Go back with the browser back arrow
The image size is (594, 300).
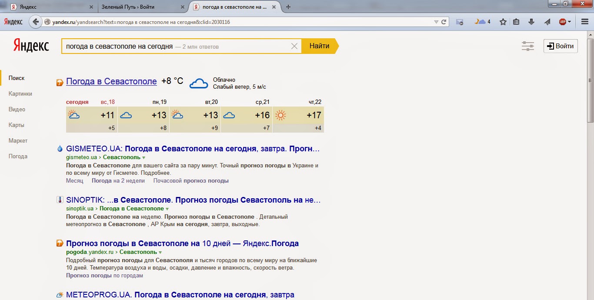(35, 22)
